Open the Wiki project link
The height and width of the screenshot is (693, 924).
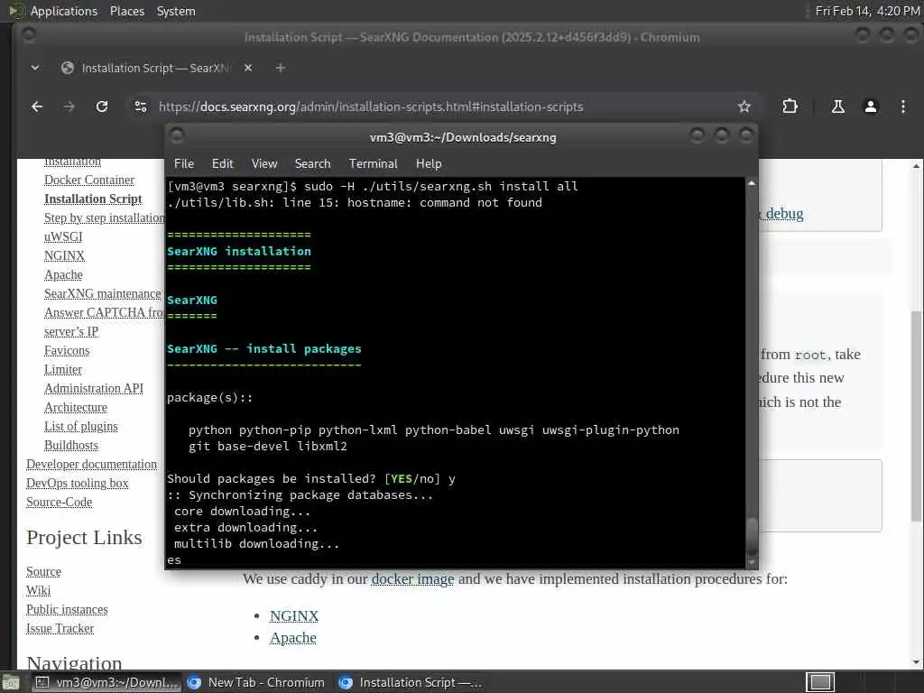pos(38,590)
